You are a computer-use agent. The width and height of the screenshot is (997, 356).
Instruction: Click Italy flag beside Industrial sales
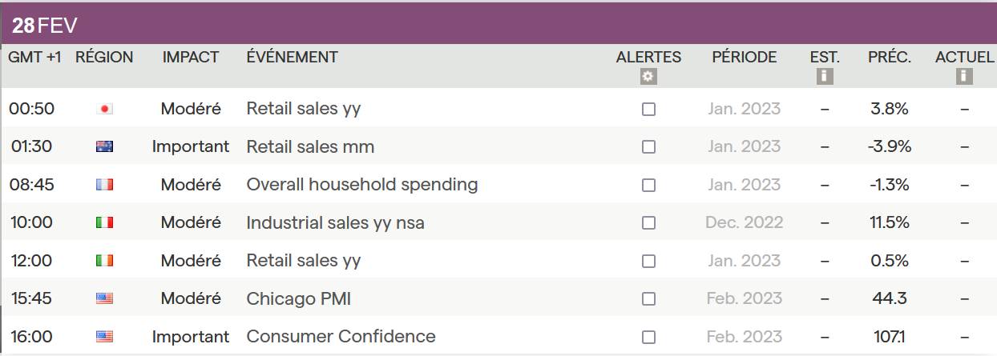pyautogui.click(x=104, y=222)
